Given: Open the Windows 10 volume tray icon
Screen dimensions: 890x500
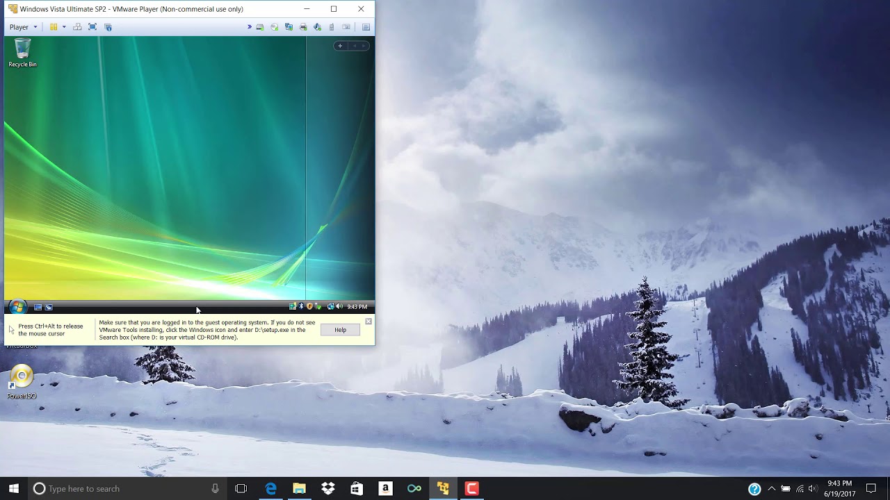Looking at the screenshot, I should pyautogui.click(x=813, y=489).
